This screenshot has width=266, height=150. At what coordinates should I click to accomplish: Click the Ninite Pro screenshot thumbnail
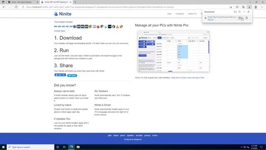click(x=173, y=51)
